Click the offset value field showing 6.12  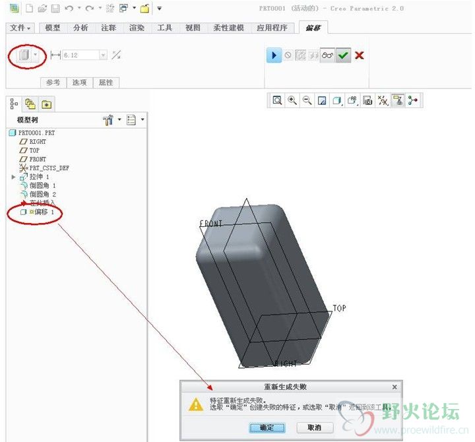81,55
